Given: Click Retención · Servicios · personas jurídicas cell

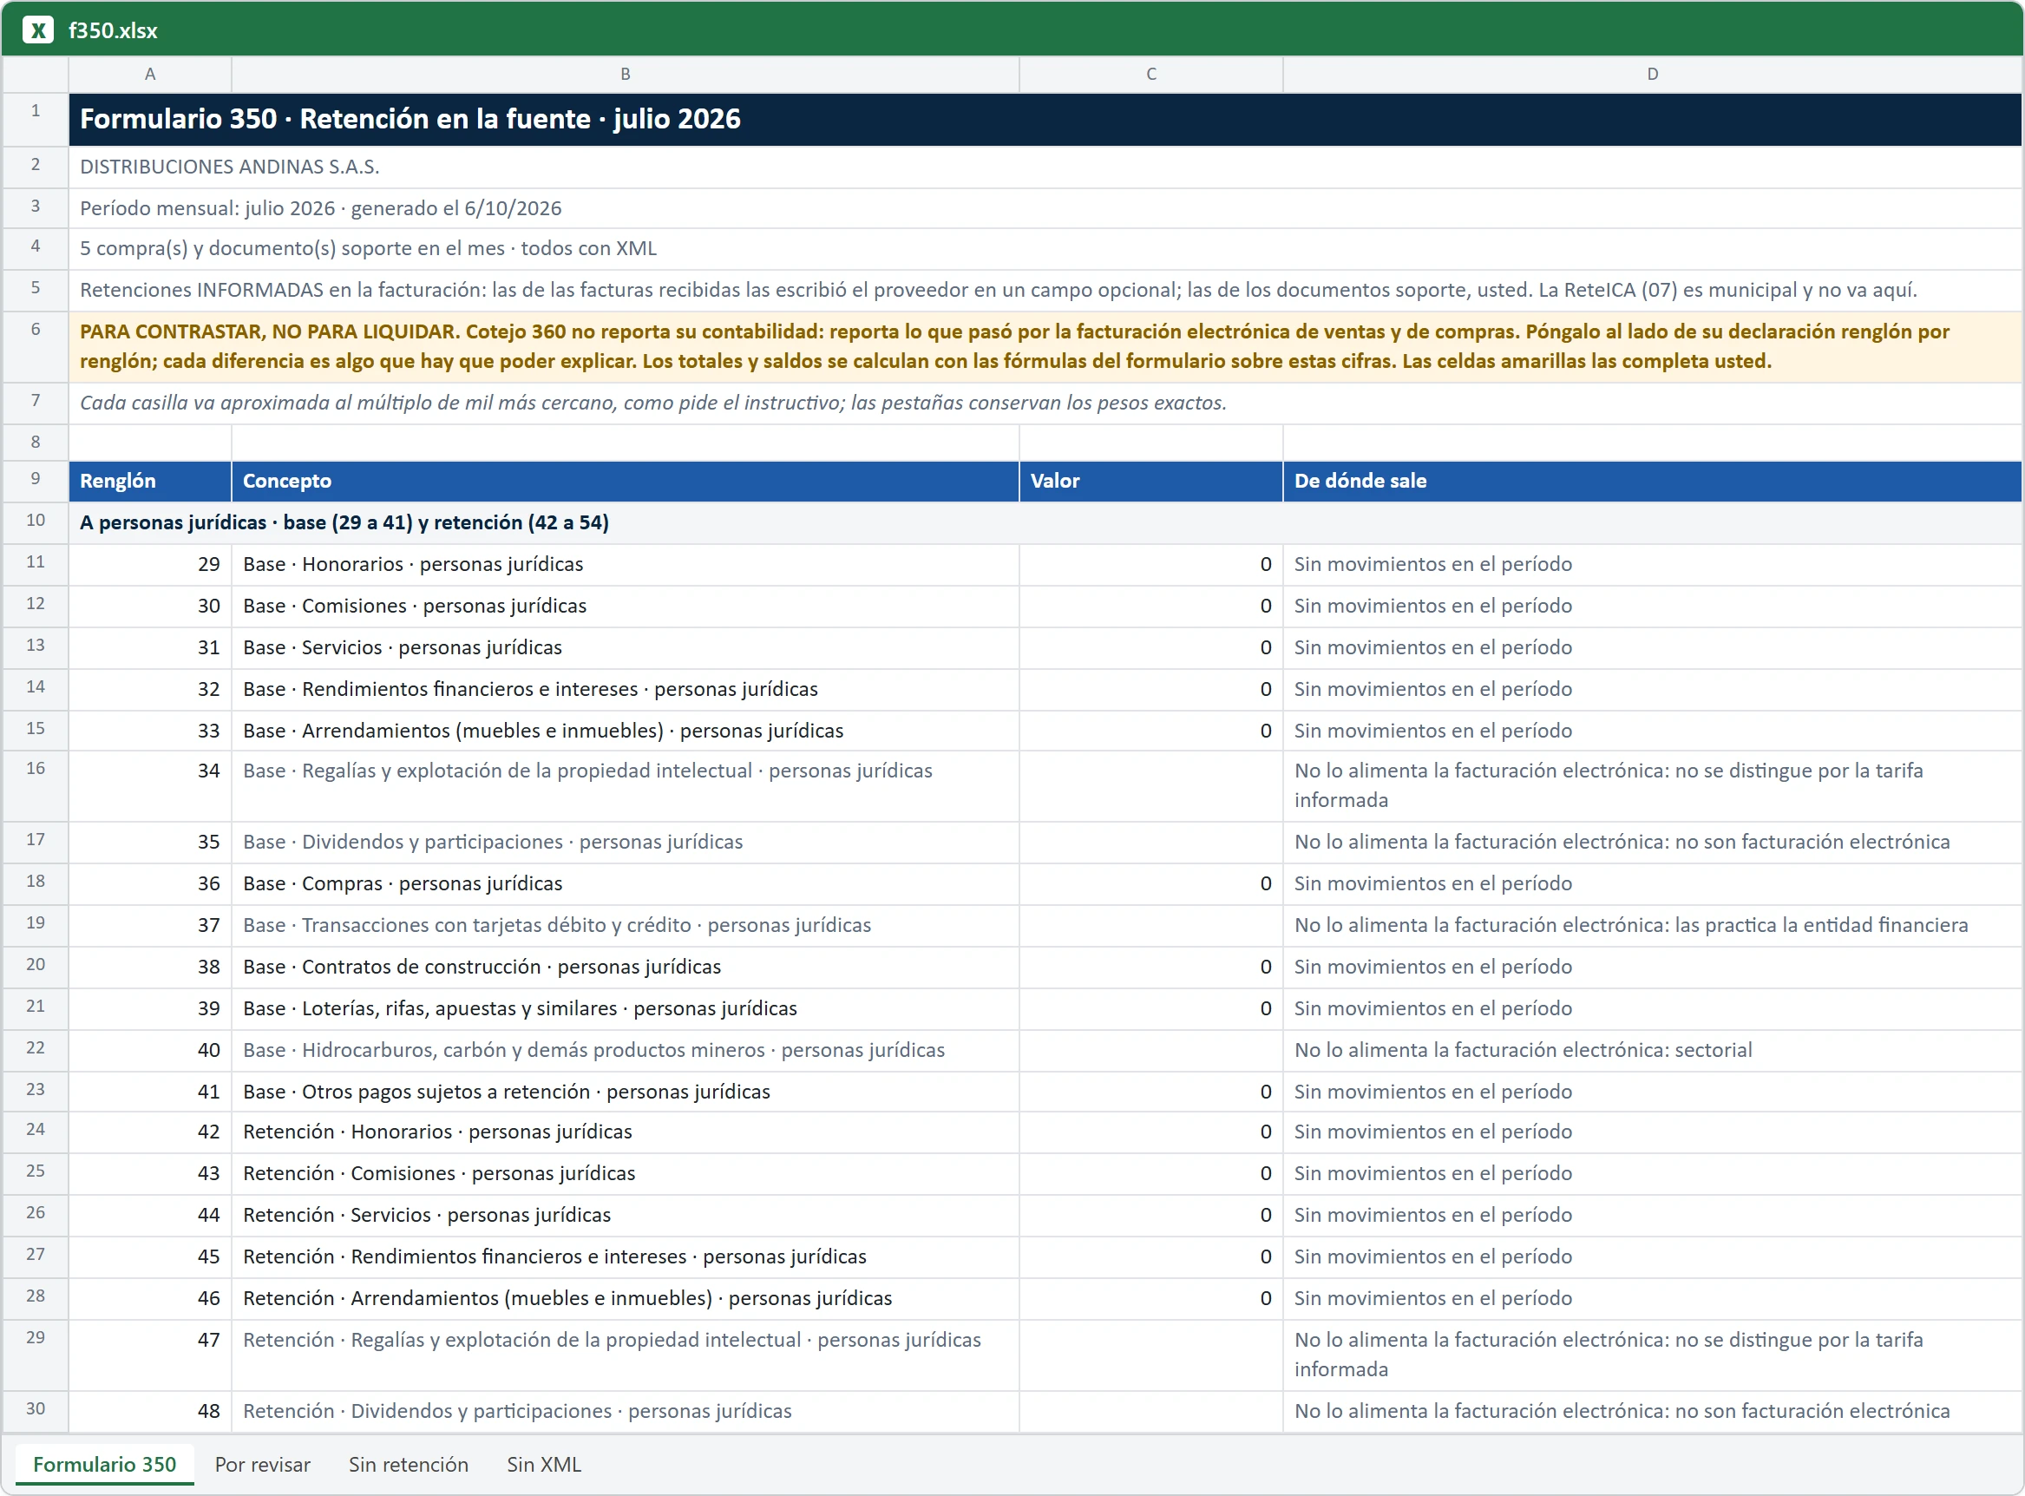Looking at the screenshot, I should 626,1215.
